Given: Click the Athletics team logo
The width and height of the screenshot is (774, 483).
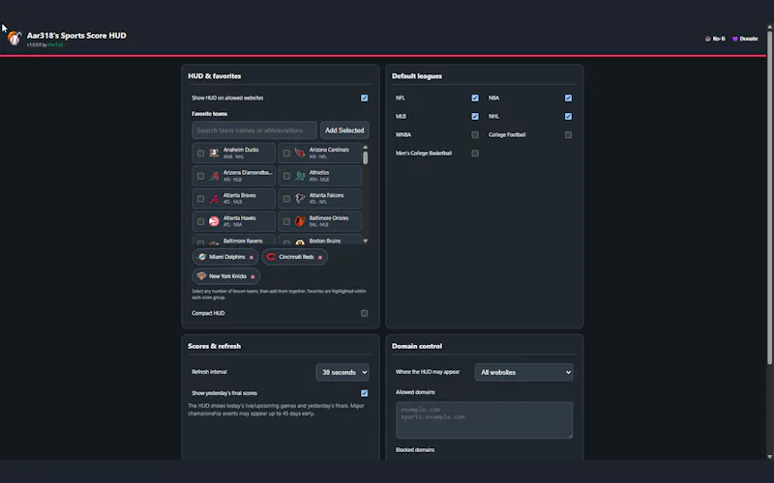Looking at the screenshot, I should [300, 176].
